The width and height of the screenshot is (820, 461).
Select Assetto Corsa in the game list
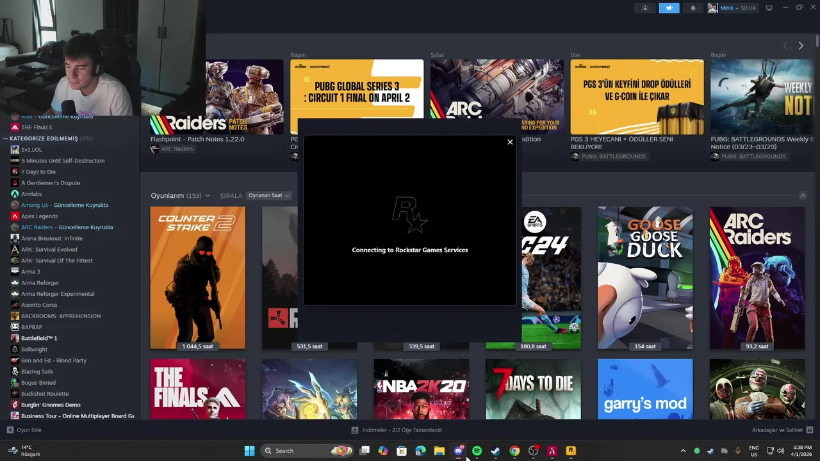[38, 305]
